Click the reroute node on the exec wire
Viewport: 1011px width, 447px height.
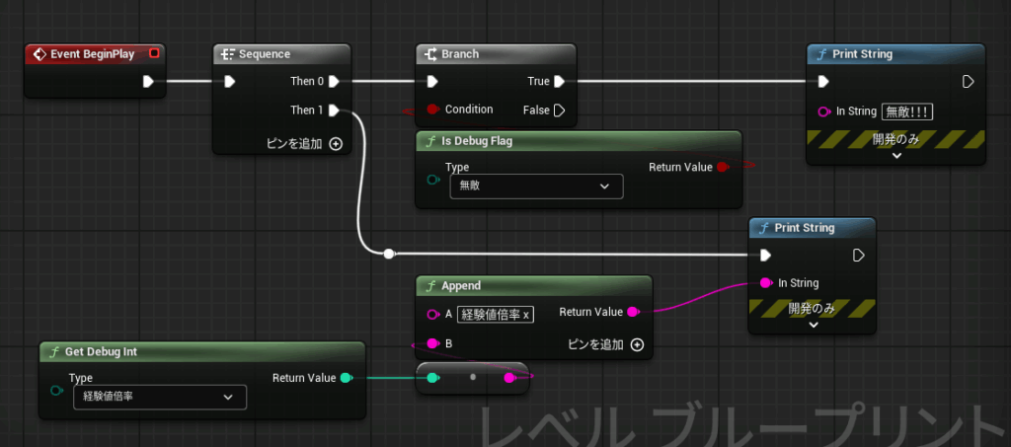[389, 254]
